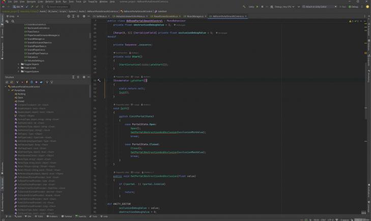Click the expand all icon in Explorer header
Image resolution: width=371 pixels, height=221 pixels.
coord(73,16)
